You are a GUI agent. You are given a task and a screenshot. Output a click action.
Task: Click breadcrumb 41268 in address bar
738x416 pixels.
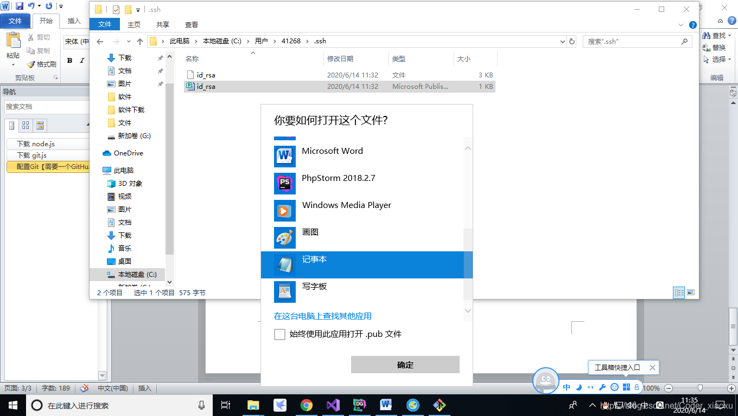pos(291,41)
